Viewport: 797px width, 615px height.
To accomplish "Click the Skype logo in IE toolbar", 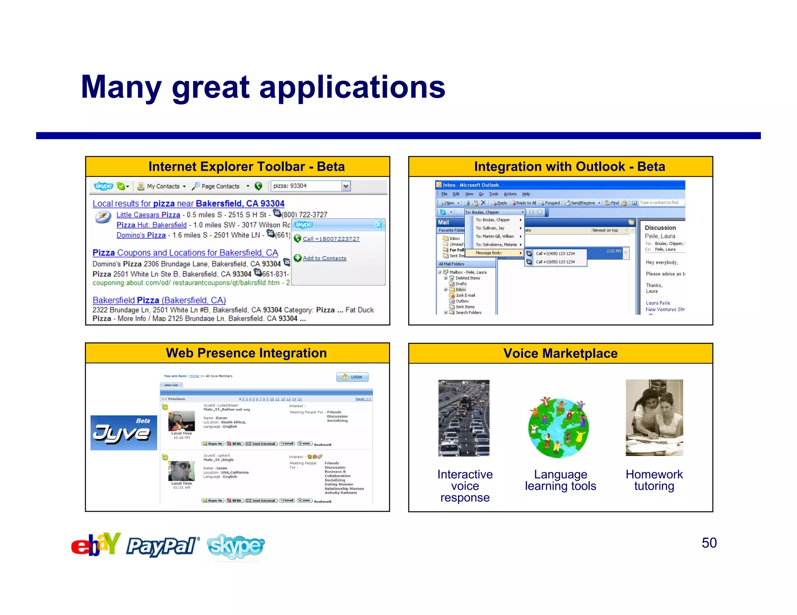I will (x=104, y=186).
